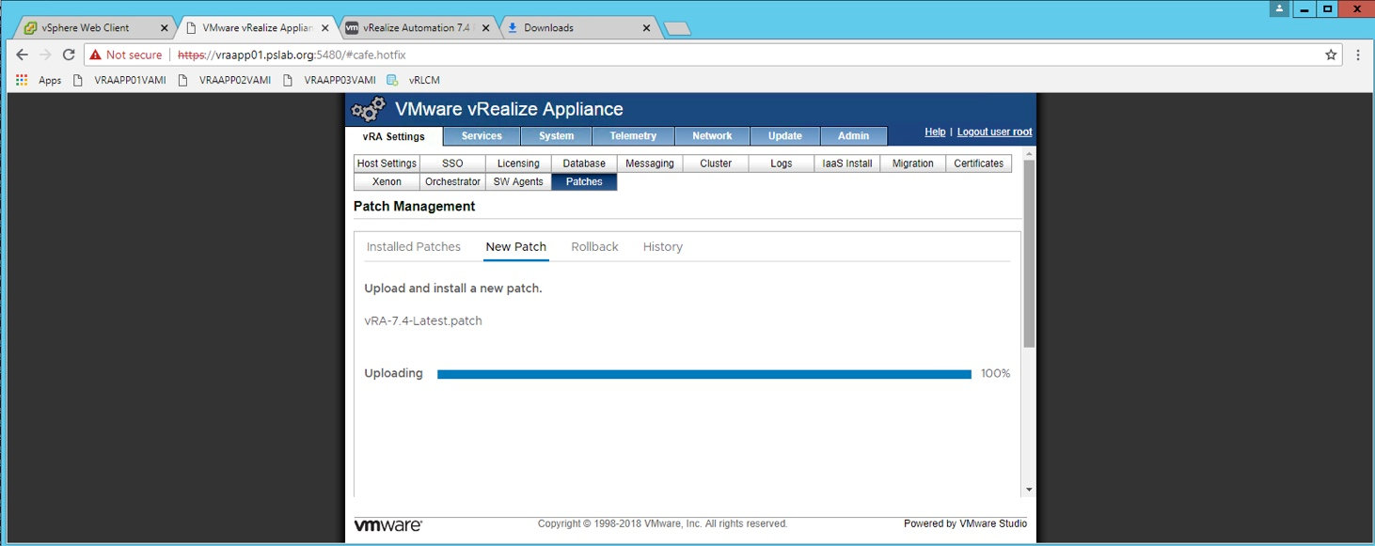Select the Rollback tab
The image size is (1375, 546).
(x=594, y=246)
